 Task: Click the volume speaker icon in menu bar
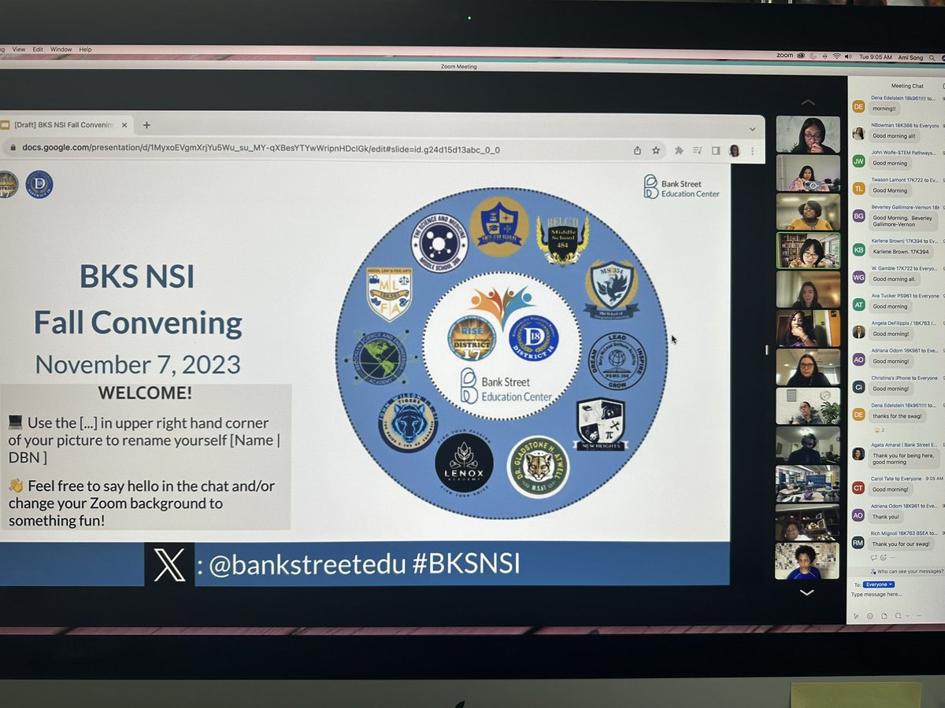[x=848, y=57]
